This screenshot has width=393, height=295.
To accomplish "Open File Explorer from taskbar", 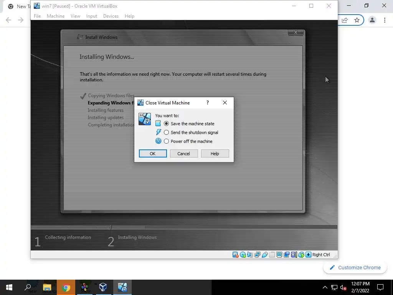I will coord(47,287).
